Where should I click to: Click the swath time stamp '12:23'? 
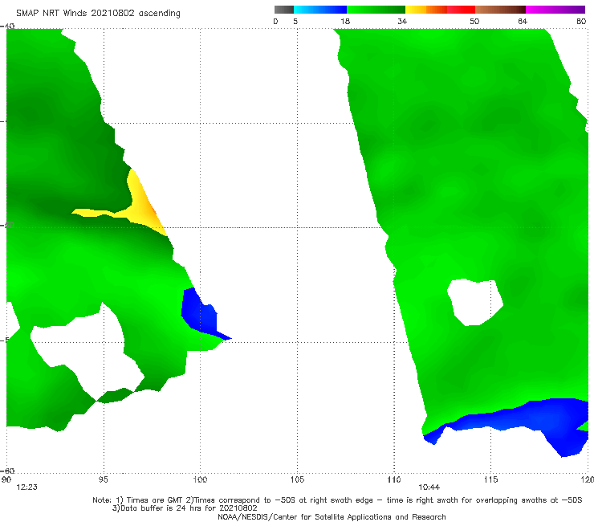(27, 487)
